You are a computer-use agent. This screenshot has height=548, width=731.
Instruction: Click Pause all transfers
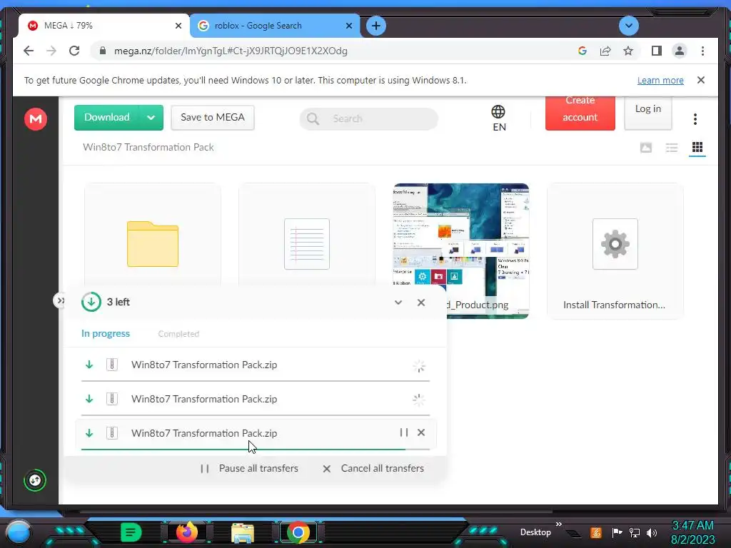(x=249, y=468)
